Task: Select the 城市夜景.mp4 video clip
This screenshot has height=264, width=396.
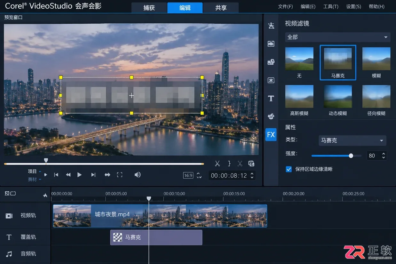Action: pos(160,216)
